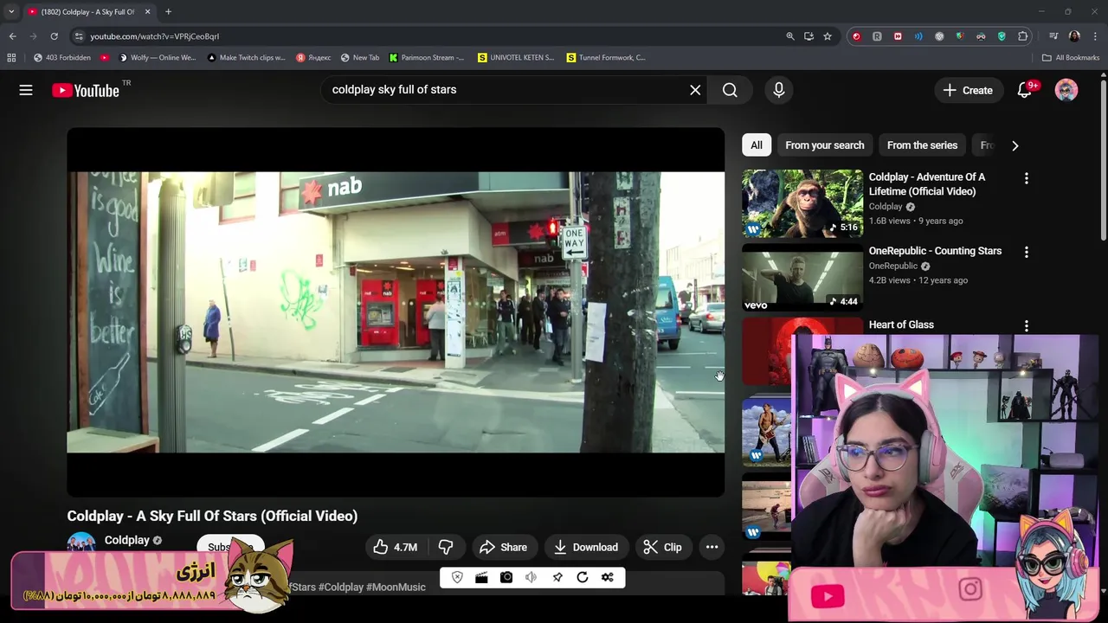Click the shield block icon in mini toolbar
The image size is (1108, 623).
[x=457, y=577]
